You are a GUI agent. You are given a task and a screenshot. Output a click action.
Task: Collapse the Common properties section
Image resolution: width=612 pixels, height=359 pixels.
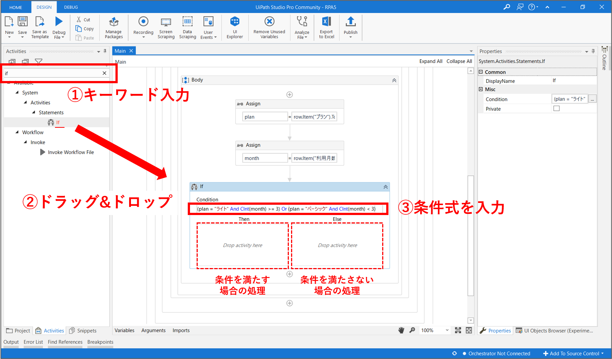pos(481,72)
